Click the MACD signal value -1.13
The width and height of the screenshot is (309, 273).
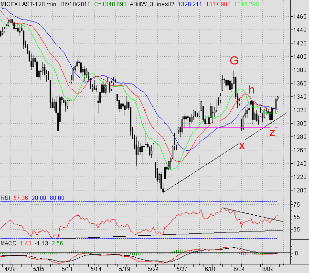(42, 243)
